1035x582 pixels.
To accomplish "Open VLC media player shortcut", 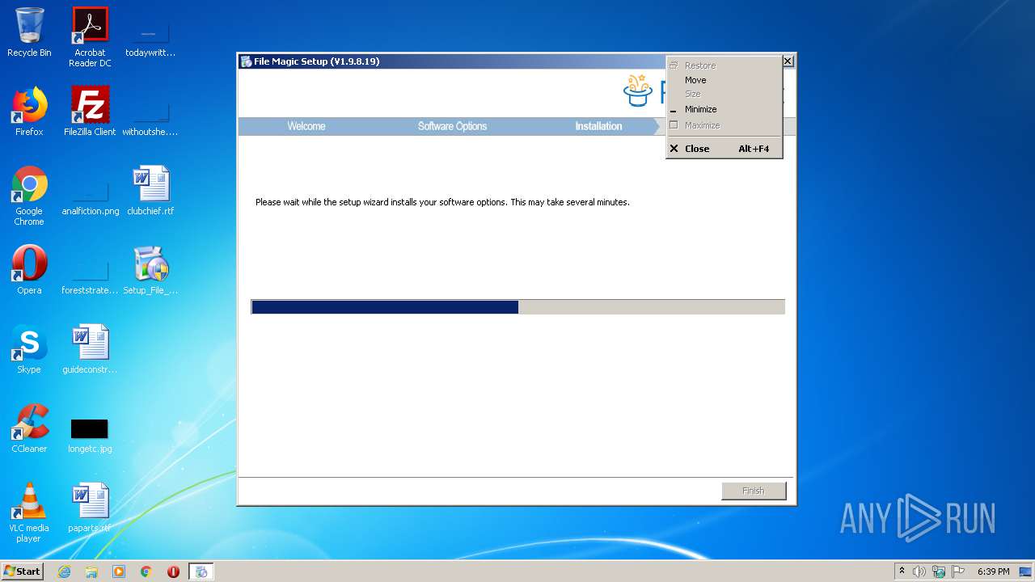I will [x=29, y=512].
